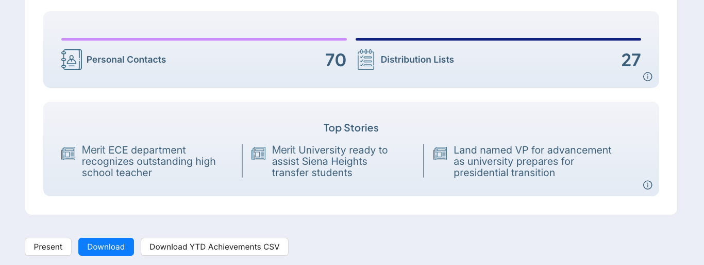Click purple bar above Personal Contacts
Image resolution: width=704 pixels, height=265 pixels.
[x=204, y=39]
